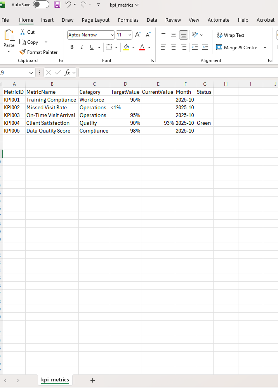Image resolution: width=278 pixels, height=388 pixels.
Task: Open font colour dropdown arrow
Action: (x=149, y=47)
